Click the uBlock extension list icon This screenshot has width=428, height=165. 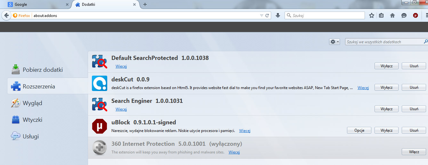100,126
